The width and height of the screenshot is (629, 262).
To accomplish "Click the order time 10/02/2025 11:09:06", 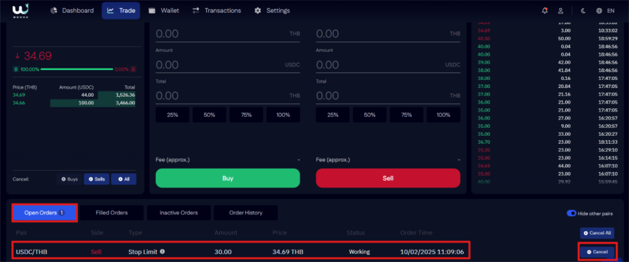I will click(432, 252).
